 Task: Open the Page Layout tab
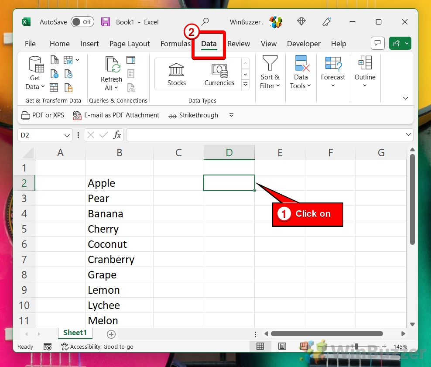pyautogui.click(x=130, y=44)
